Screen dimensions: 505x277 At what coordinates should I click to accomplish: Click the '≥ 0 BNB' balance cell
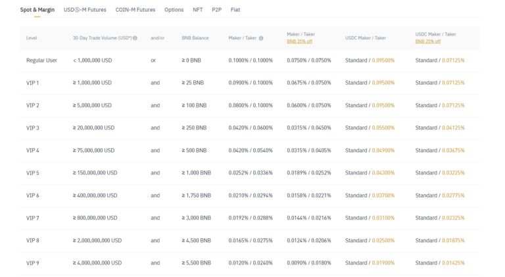(x=191, y=61)
